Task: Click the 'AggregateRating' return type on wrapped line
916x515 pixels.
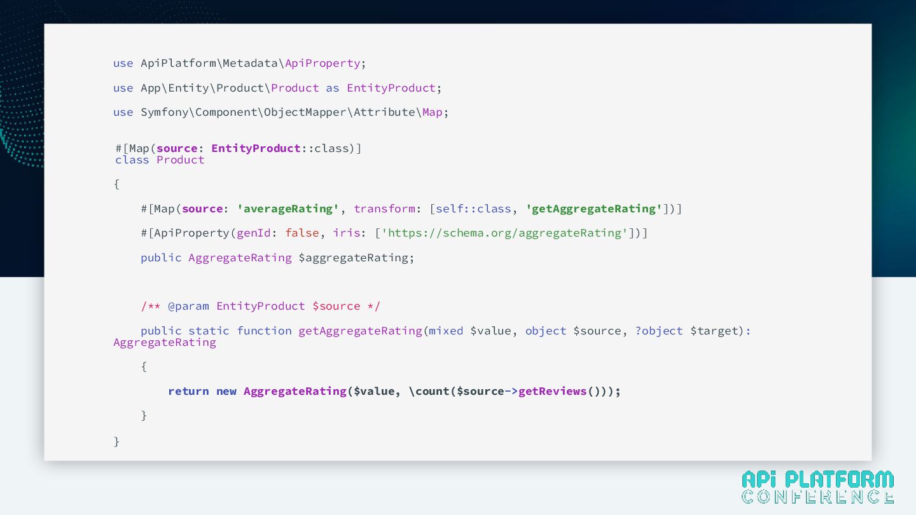Action: (x=165, y=343)
